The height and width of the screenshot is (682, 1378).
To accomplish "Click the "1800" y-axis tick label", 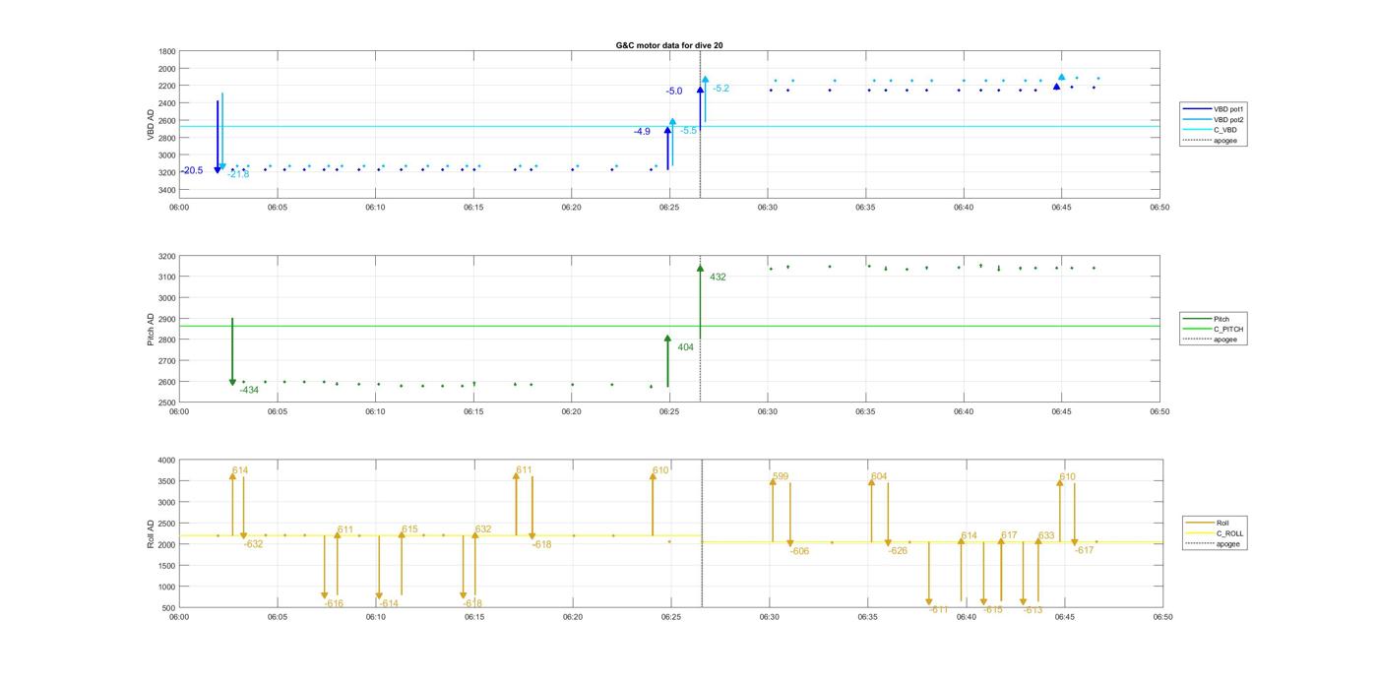I will (x=166, y=51).
